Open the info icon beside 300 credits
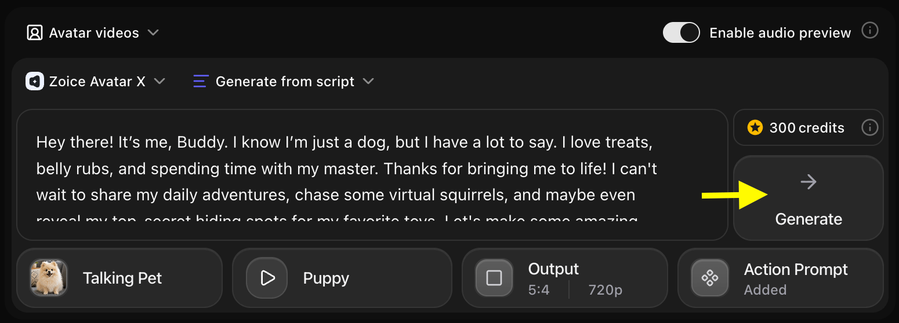Image resolution: width=899 pixels, height=323 pixels. pos(869,127)
